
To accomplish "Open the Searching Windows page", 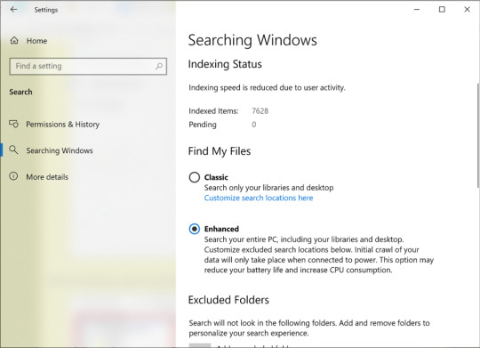I will pyautogui.click(x=60, y=150).
